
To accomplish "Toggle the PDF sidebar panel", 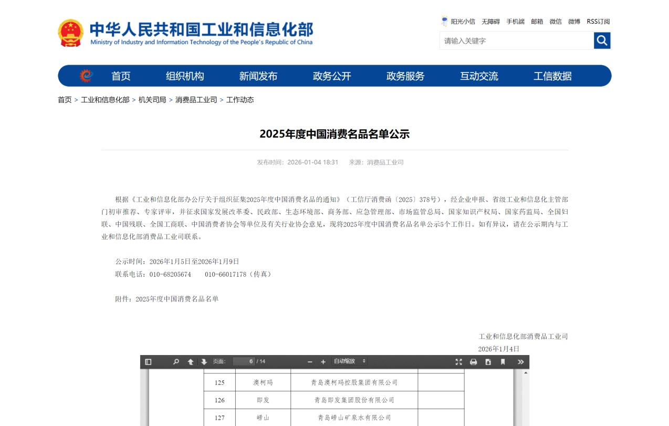I will (x=149, y=361).
